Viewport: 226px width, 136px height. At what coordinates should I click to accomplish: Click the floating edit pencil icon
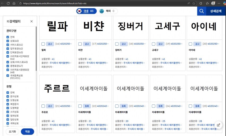point(218,125)
